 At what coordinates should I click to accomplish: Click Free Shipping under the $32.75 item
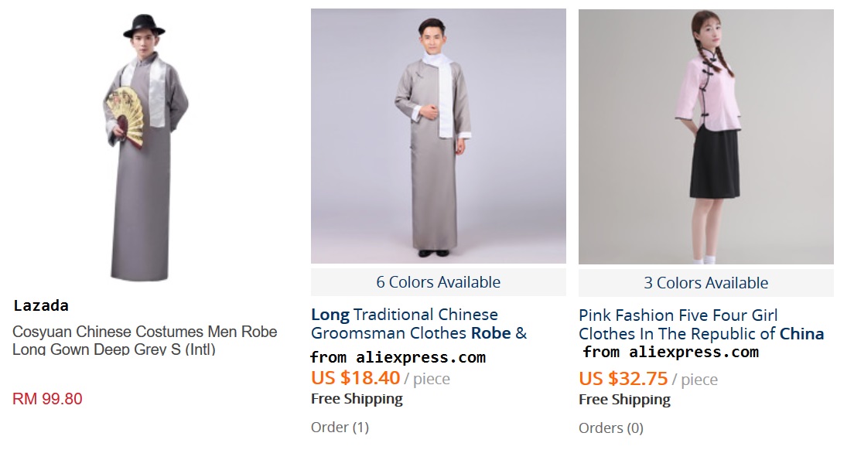click(625, 400)
